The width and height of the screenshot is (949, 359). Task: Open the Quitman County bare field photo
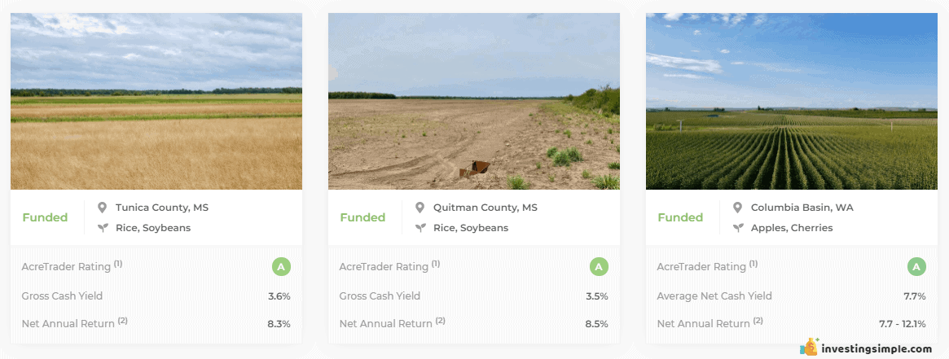474,101
